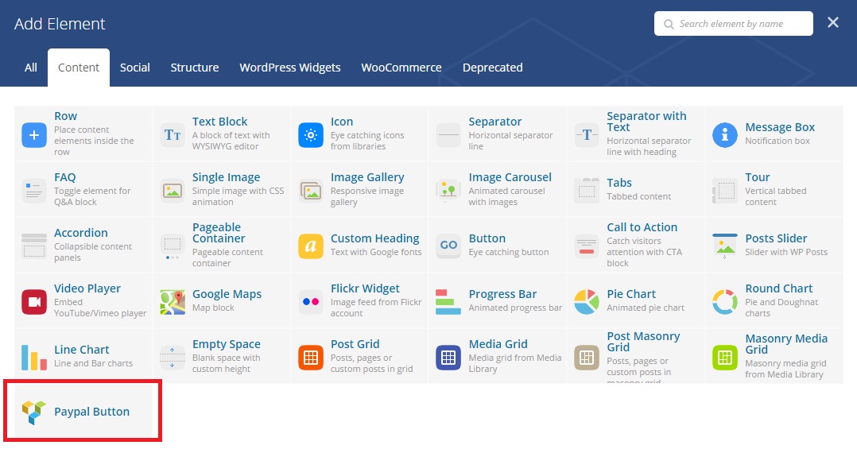Click the Paypal Button element icon
857x453 pixels.
pos(34,412)
